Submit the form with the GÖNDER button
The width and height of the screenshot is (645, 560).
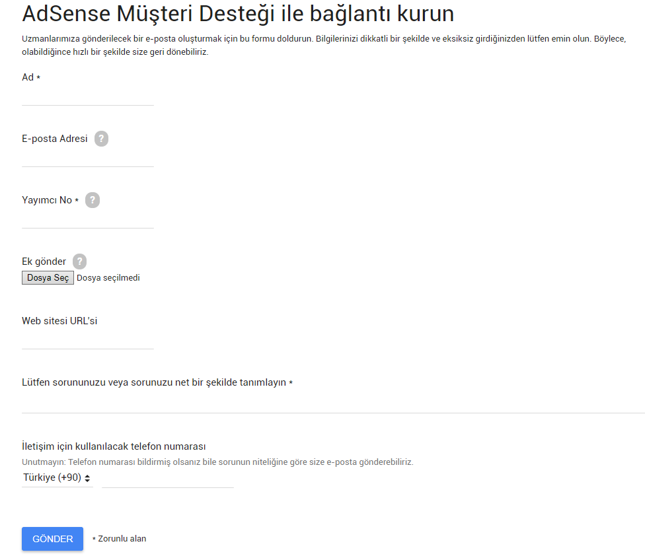pos(53,539)
